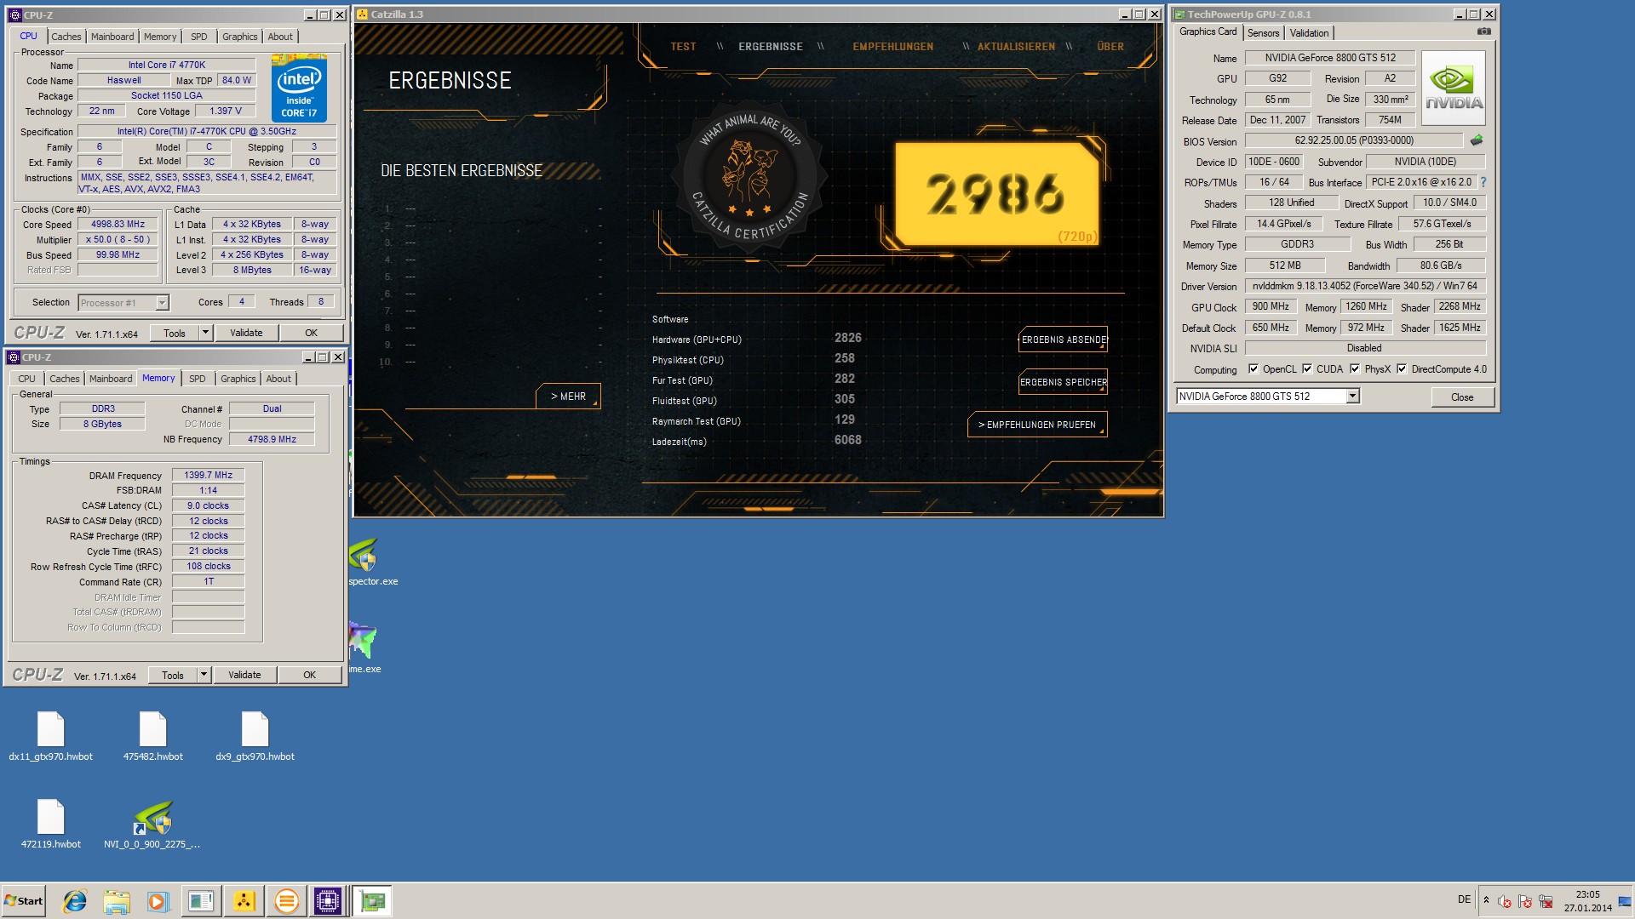Expand Tools dropdown arrow in top CPU-Z

coord(205,333)
